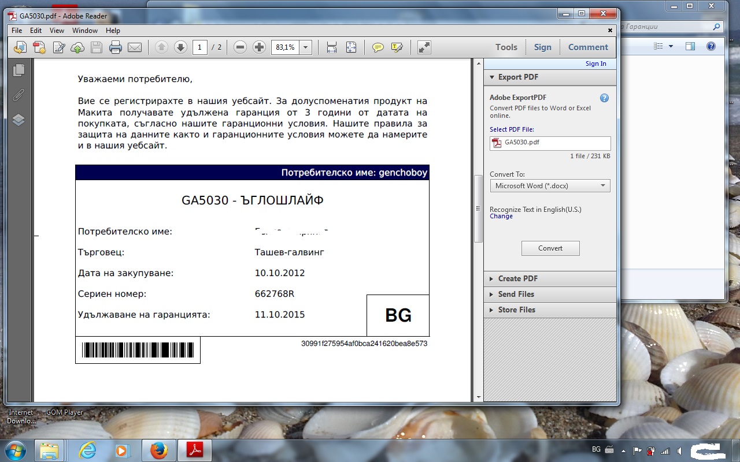Image resolution: width=740 pixels, height=462 pixels.
Task: Zoom in with the plus button
Action: coord(260,47)
